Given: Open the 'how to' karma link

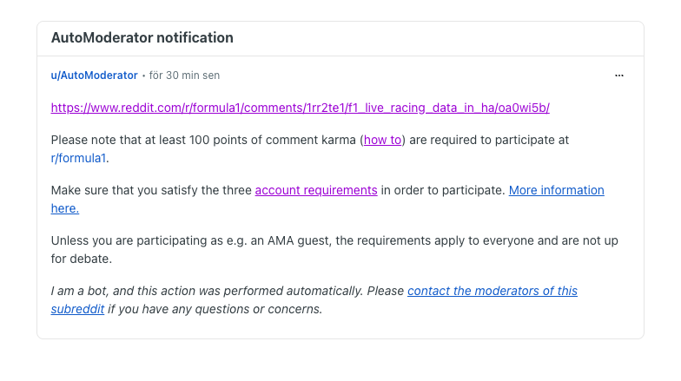Looking at the screenshot, I should pos(382,140).
